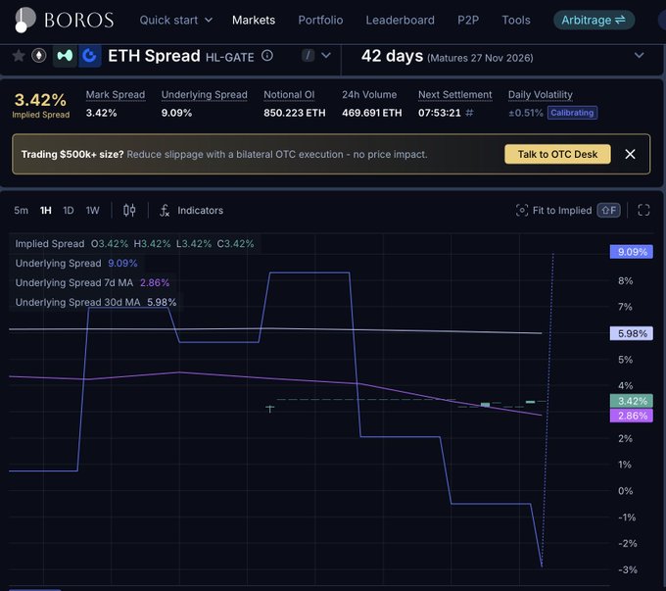
Task: Click the shift-F shortcut badge
Action: click(x=608, y=210)
